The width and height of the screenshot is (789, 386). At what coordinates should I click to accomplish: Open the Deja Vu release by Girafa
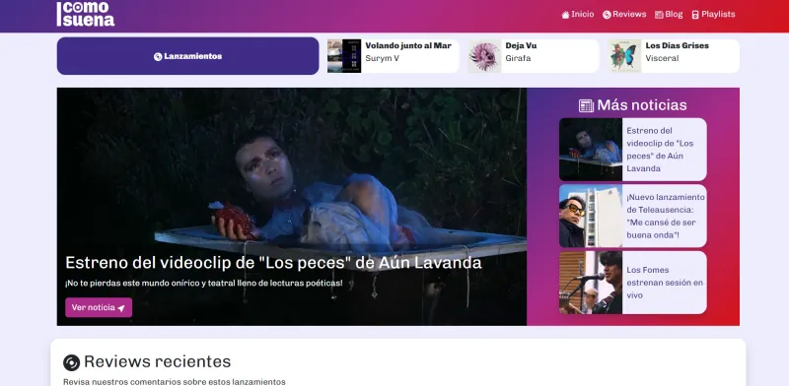coord(534,56)
